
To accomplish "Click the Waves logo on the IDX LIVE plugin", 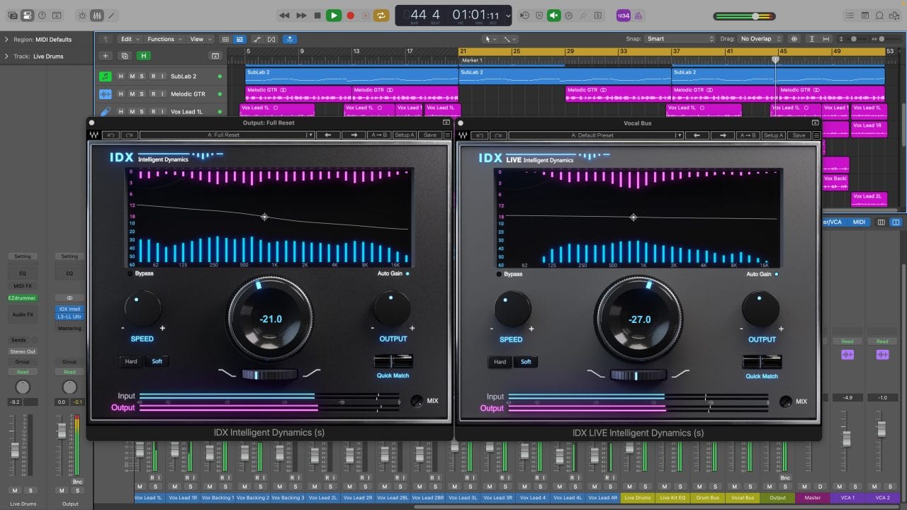I will pyautogui.click(x=463, y=135).
